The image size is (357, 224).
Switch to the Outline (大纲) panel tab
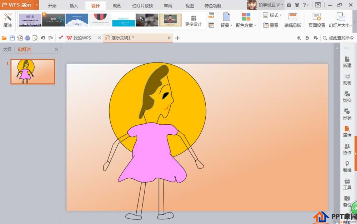(7, 49)
